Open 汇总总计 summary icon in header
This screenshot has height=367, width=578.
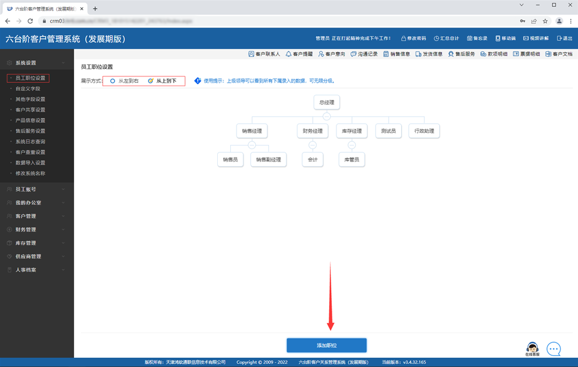click(x=436, y=39)
